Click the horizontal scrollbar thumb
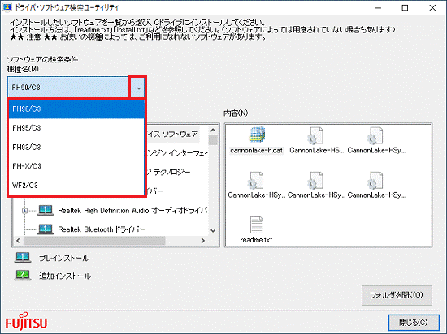This screenshot has width=447, height=334. 94,241
